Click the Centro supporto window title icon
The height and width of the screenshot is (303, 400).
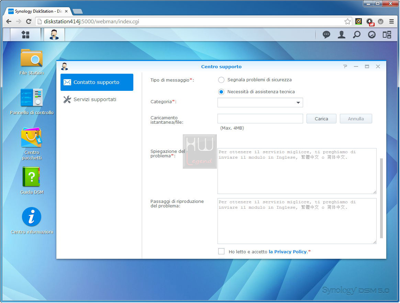(x=65, y=66)
